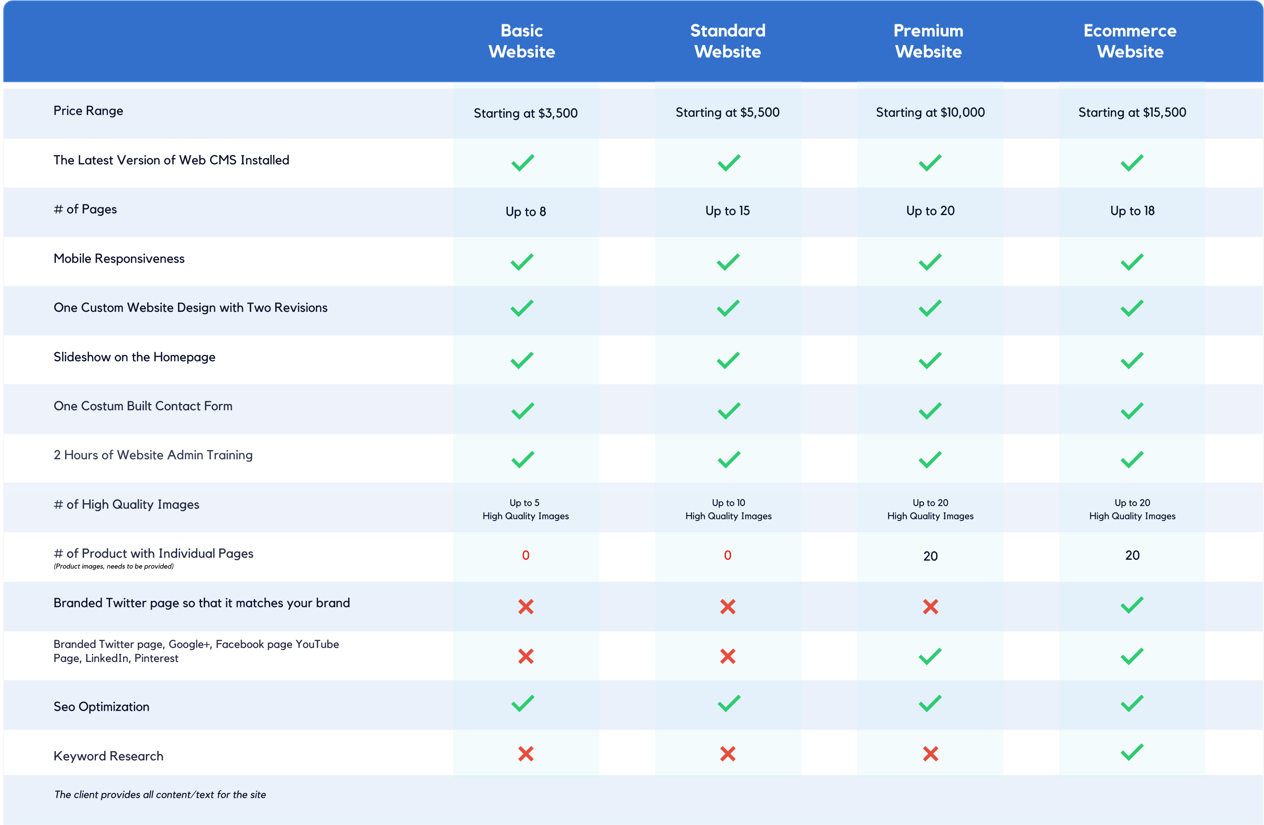Click Basic checkmark for Website Admin Training
Viewport: 1264px width, 825px height.
tap(523, 460)
